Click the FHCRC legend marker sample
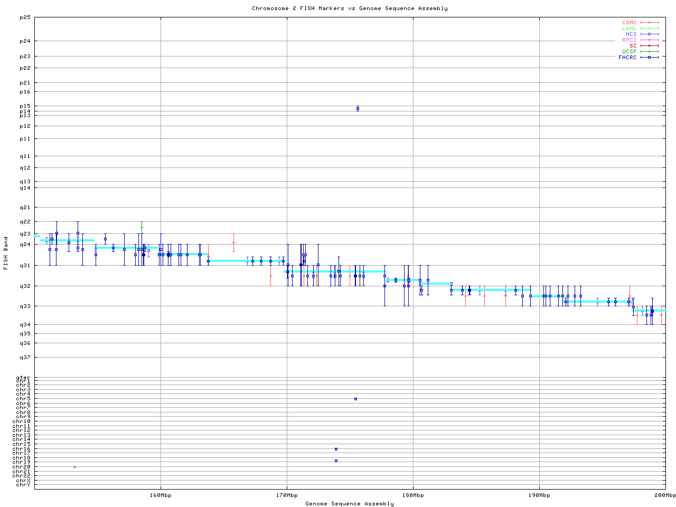676x507 pixels. pyautogui.click(x=649, y=57)
